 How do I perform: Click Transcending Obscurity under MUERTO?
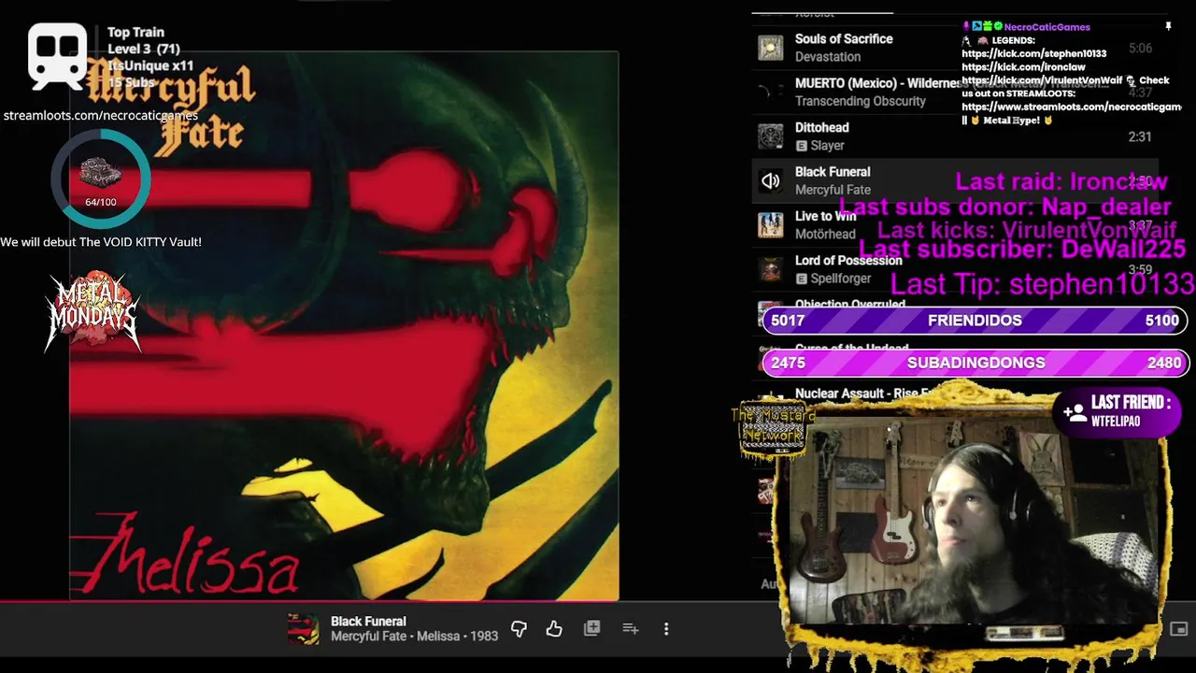point(861,101)
